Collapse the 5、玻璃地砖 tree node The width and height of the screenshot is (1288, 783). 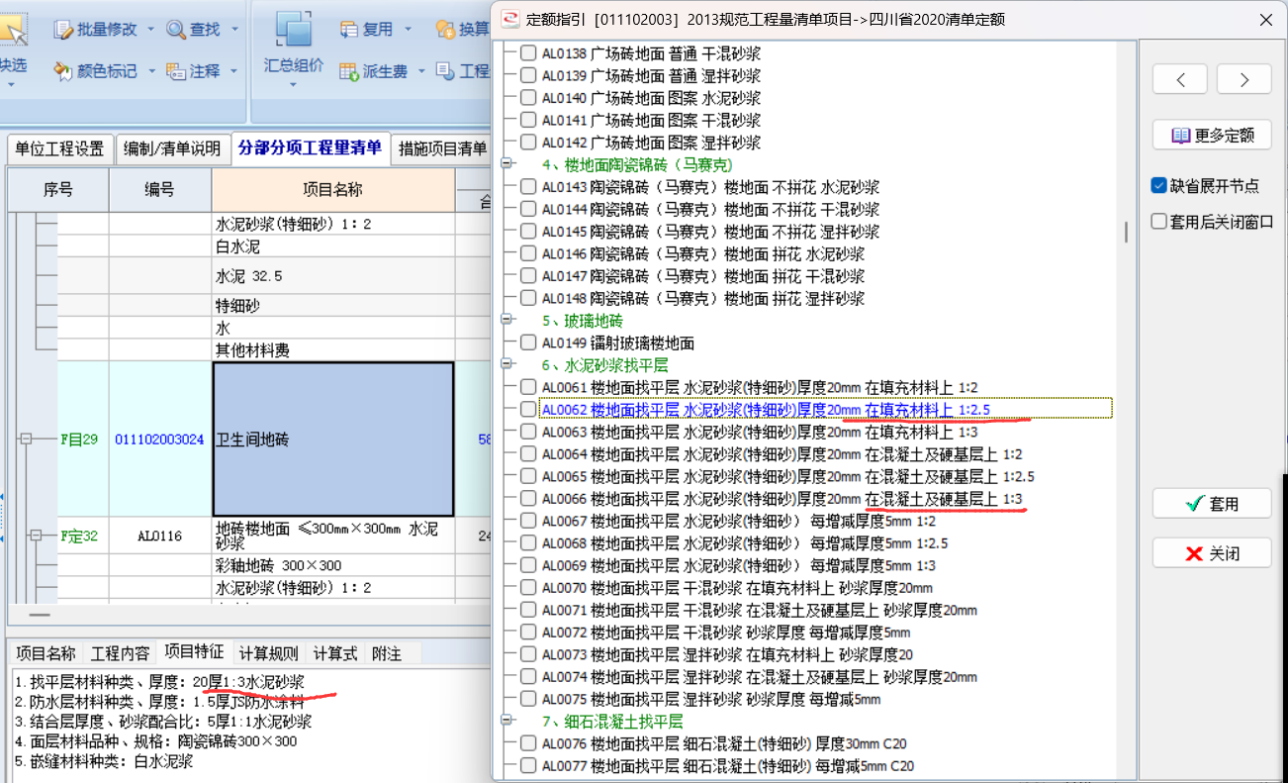point(508,321)
